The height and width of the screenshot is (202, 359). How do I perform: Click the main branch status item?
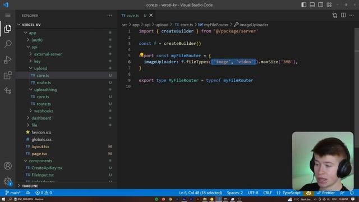tap(13, 193)
